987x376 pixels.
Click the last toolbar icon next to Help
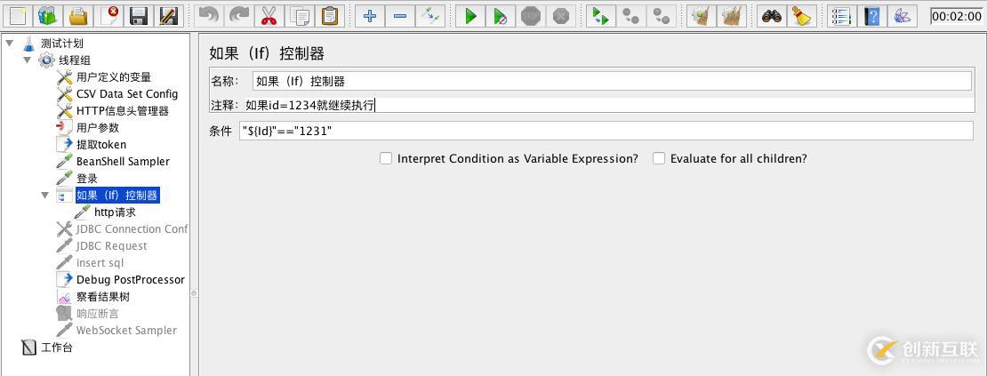(903, 16)
